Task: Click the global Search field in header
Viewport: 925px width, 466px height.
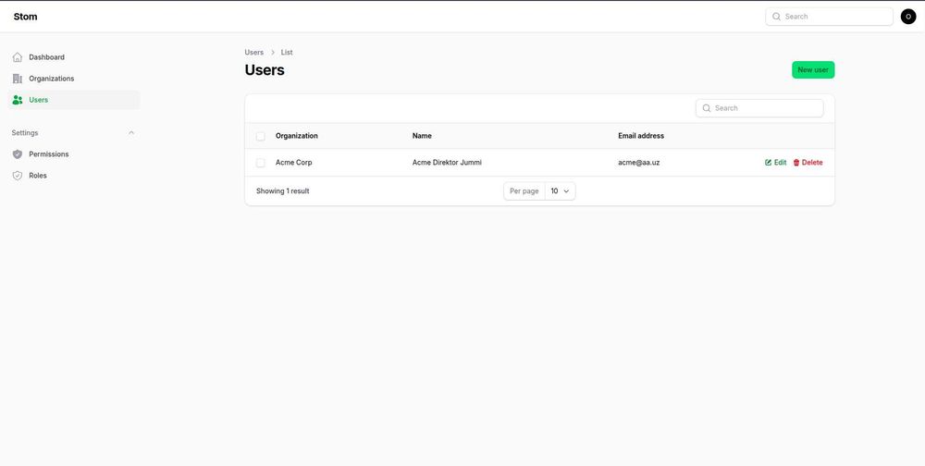Action: click(x=835, y=17)
